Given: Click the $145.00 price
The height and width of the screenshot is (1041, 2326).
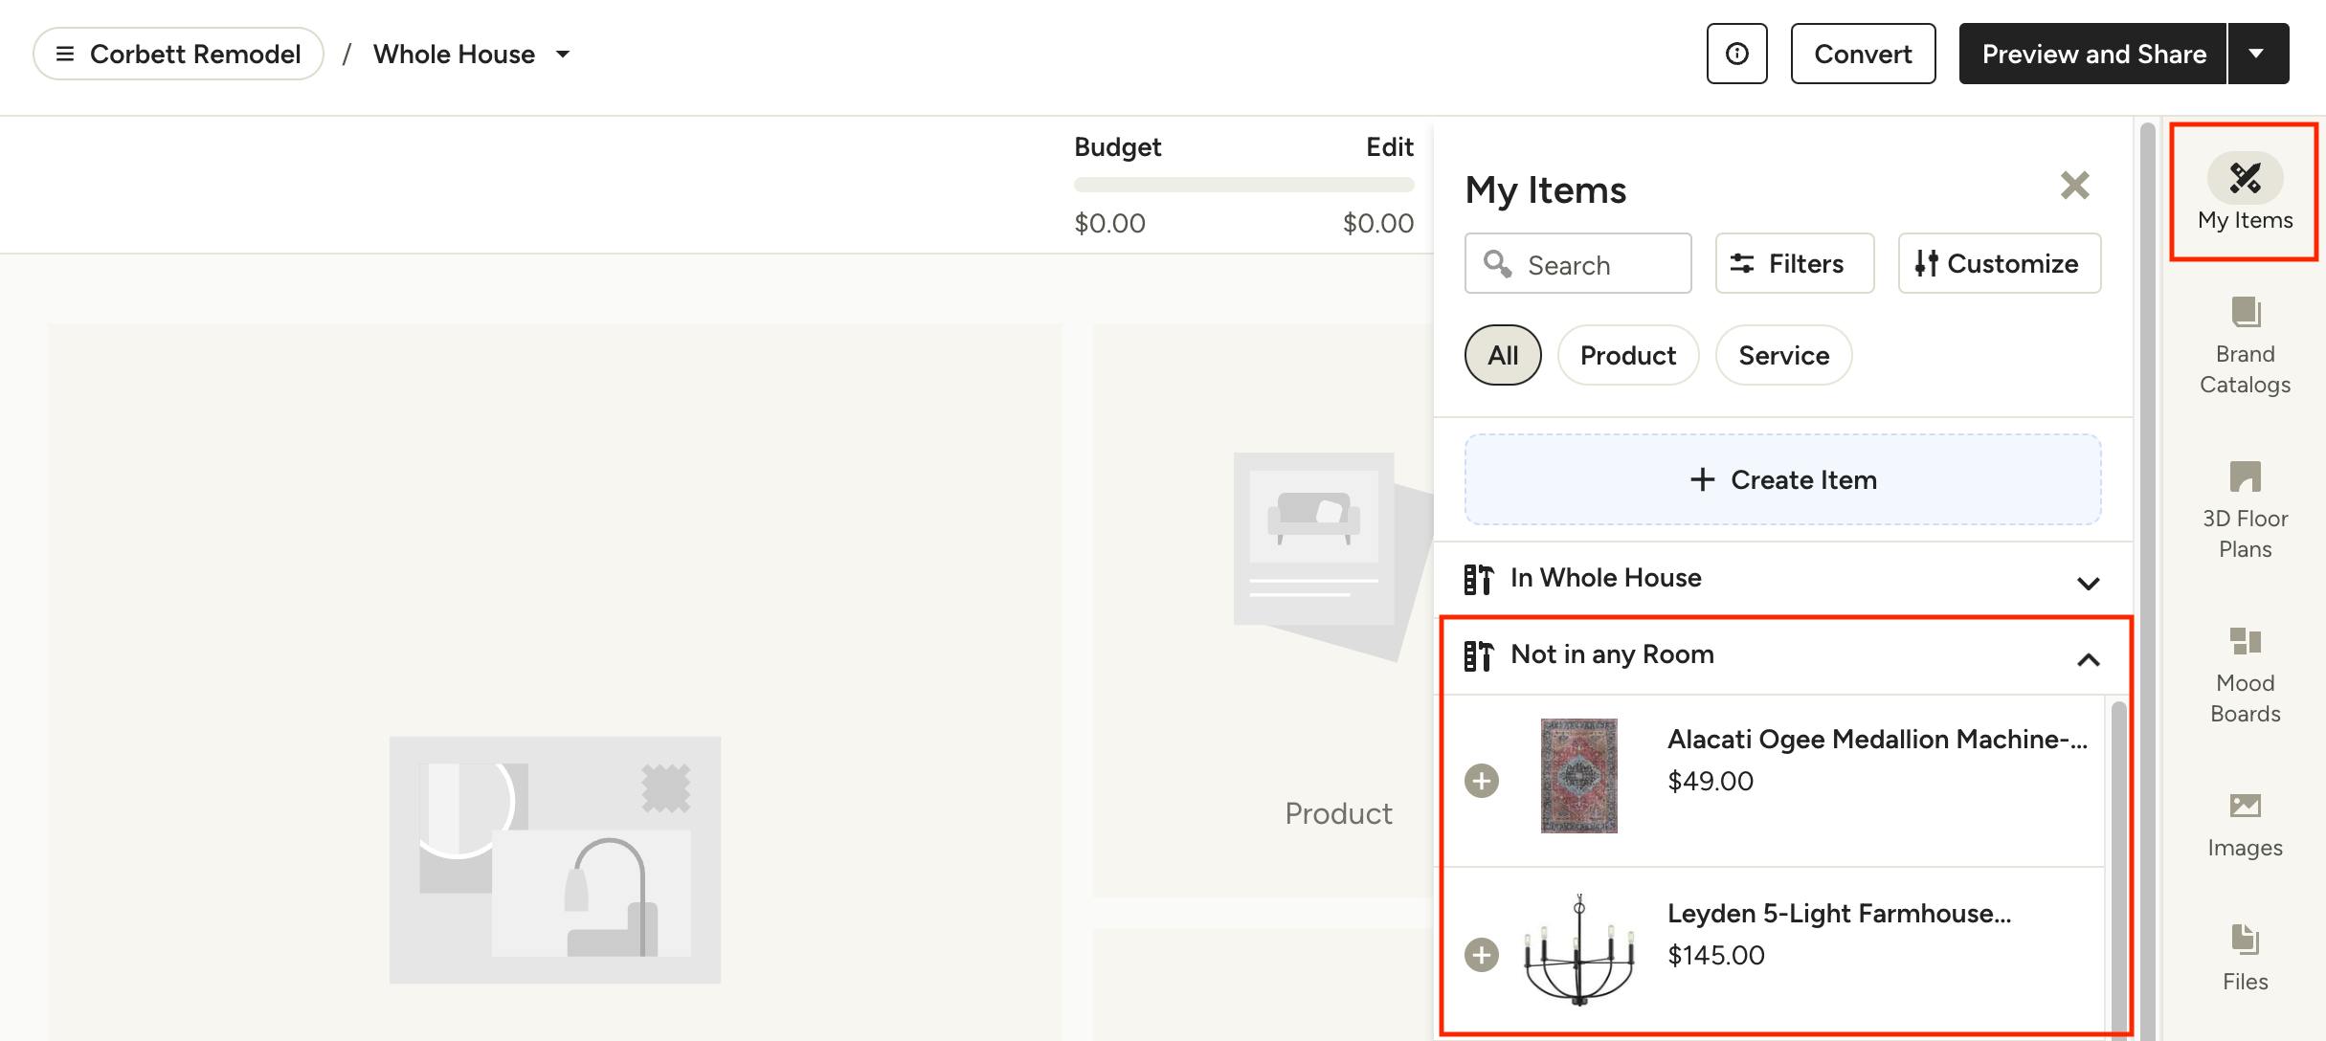Looking at the screenshot, I should pos(1715,955).
